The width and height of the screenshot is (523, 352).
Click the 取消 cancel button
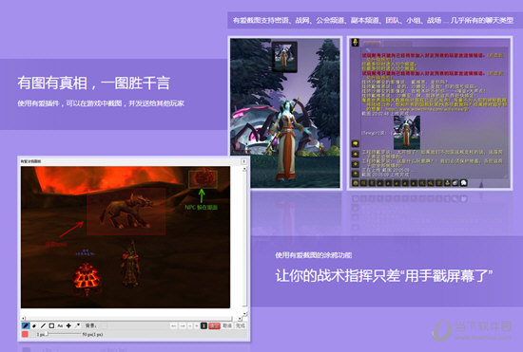click(x=227, y=325)
